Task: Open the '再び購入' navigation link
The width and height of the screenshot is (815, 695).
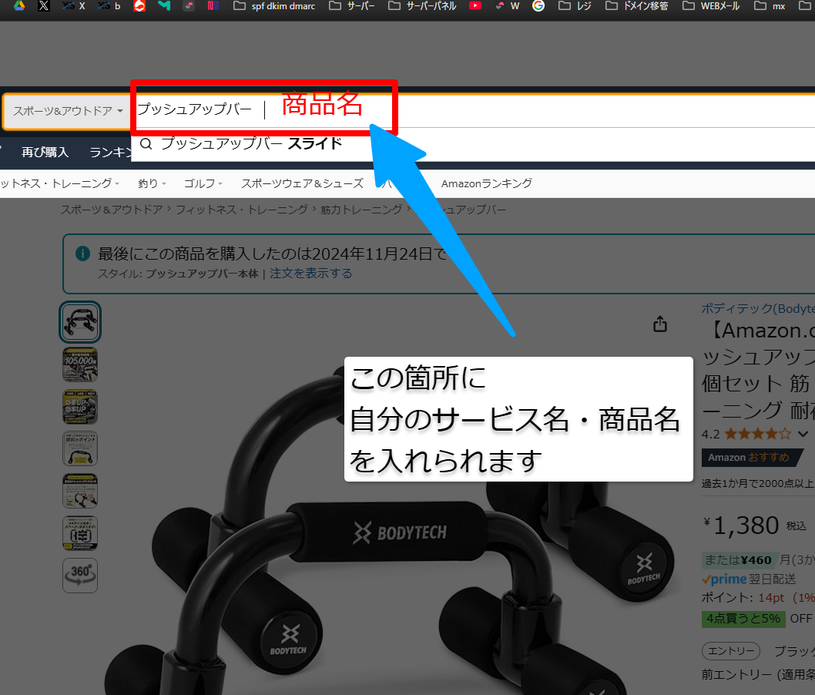Action: click(45, 152)
